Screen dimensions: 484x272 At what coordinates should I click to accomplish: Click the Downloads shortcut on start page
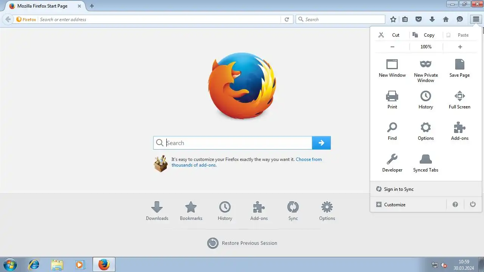[157, 211]
